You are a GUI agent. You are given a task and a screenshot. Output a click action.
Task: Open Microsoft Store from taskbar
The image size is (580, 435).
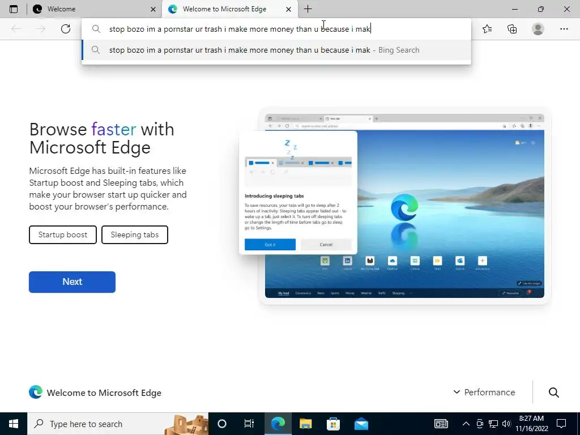[x=333, y=424]
